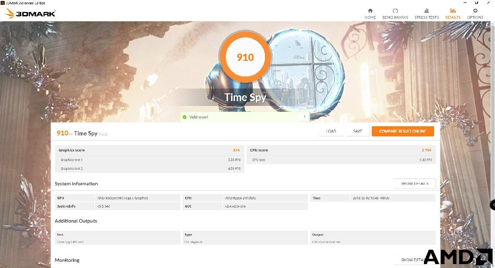Screen dimensions: 495x268
Task: Select the RESULTS menu label
Action: point(452,17)
